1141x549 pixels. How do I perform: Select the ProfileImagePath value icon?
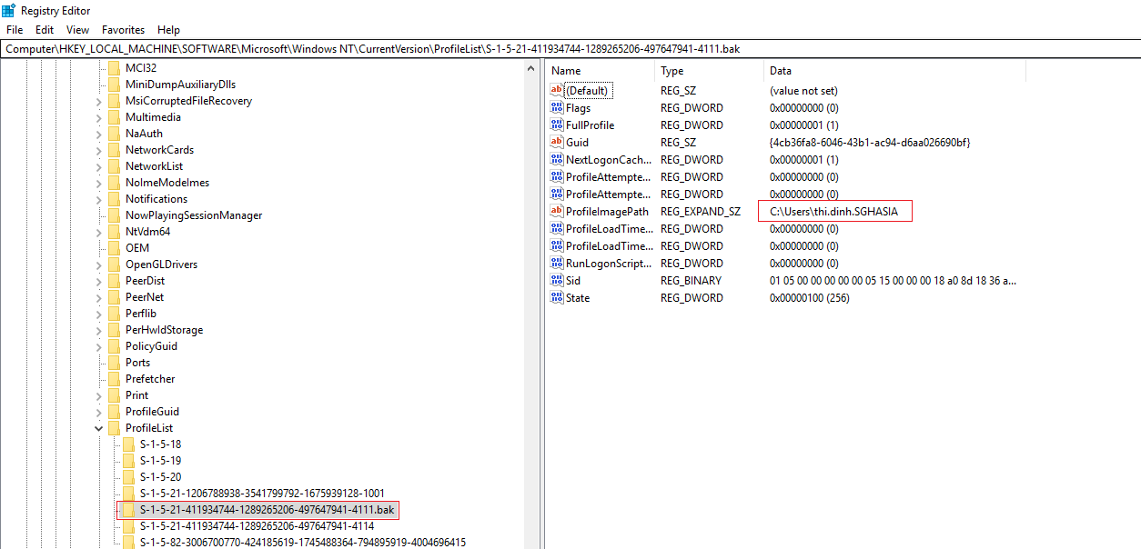[557, 212]
